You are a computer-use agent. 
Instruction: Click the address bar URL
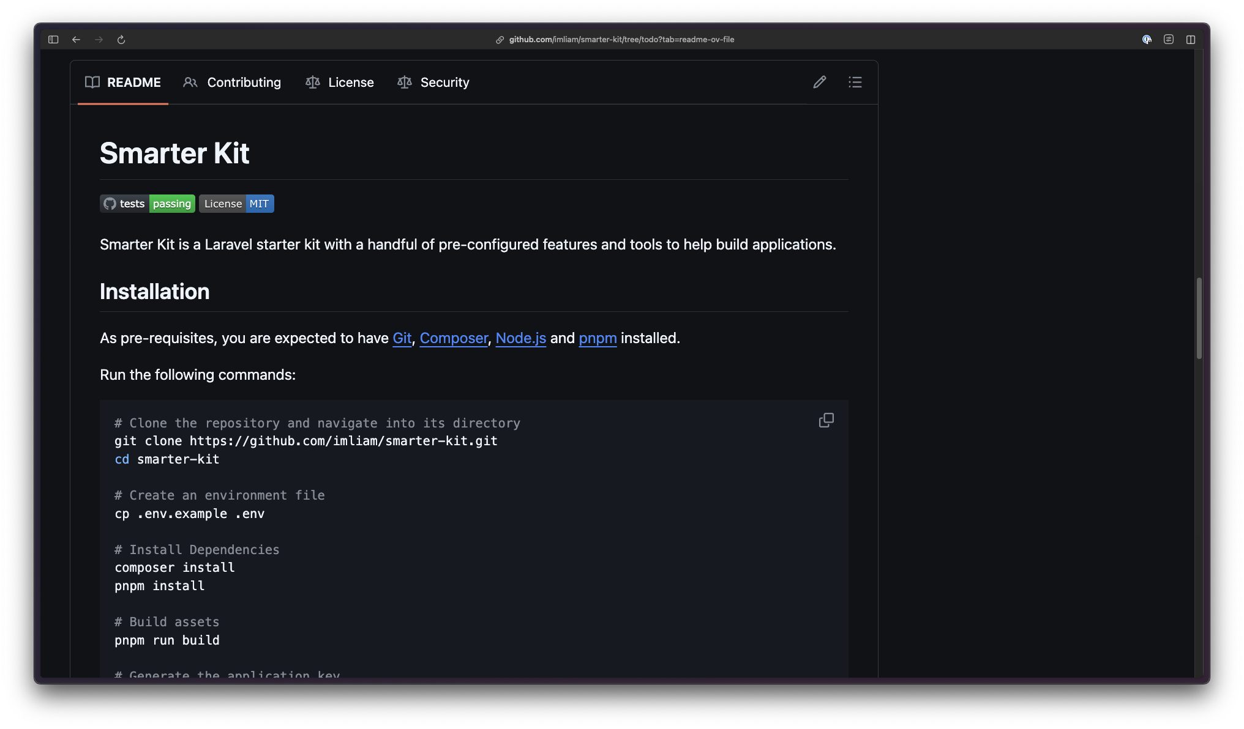621,39
